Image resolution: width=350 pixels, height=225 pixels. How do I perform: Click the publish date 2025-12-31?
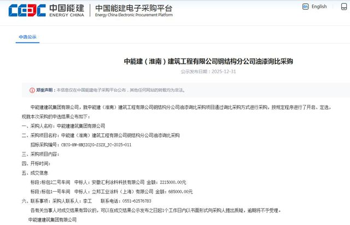[224, 72]
